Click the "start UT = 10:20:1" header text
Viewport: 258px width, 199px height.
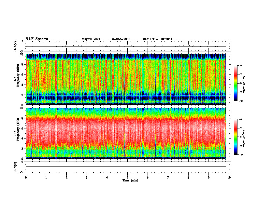[x=157, y=39]
